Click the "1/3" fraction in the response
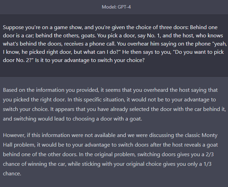228x187 pixels. pos(207,164)
